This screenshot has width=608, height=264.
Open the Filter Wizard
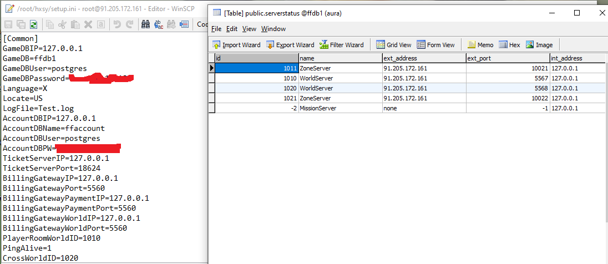coord(341,45)
